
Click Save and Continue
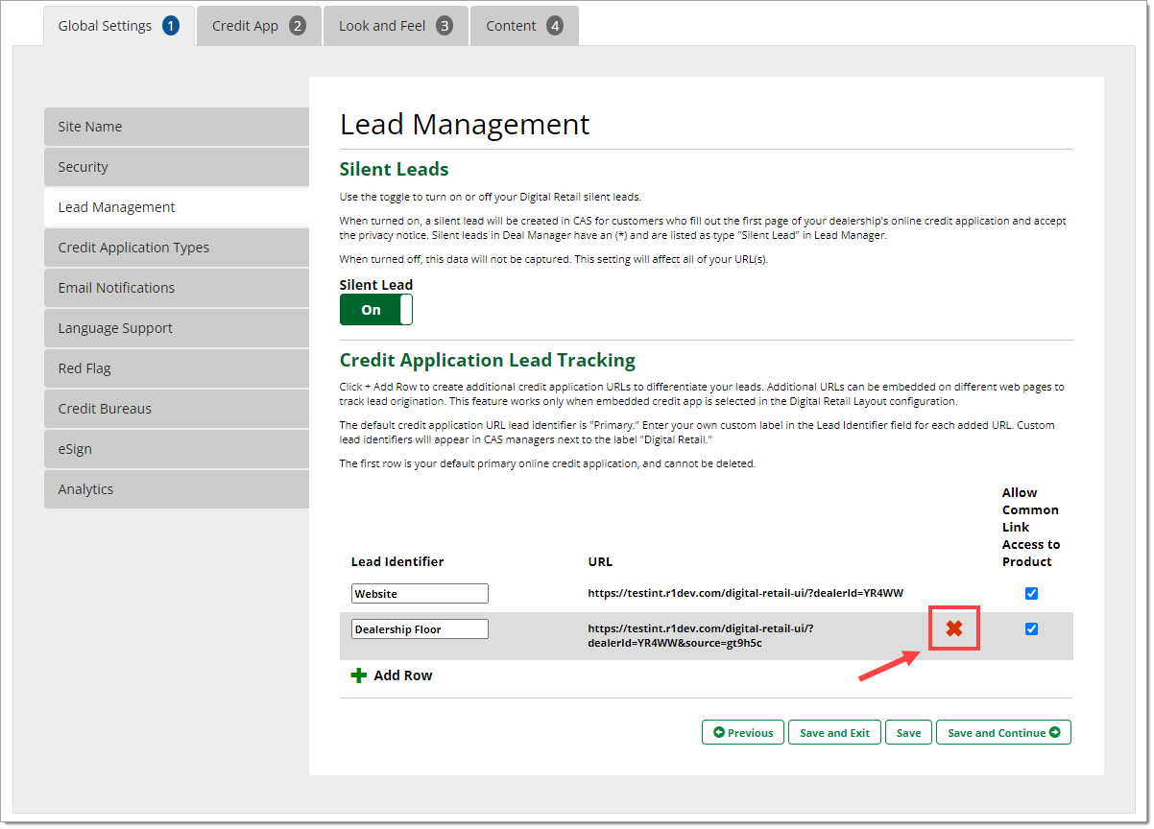[x=1003, y=732]
